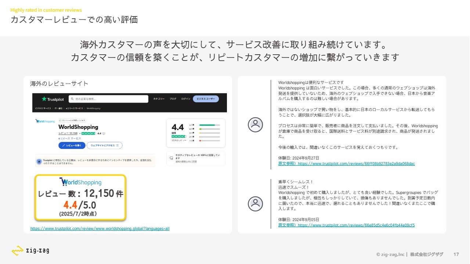The image size is (470, 264).
Task: Click in the Trustpilot company search field
Action: (110, 99)
